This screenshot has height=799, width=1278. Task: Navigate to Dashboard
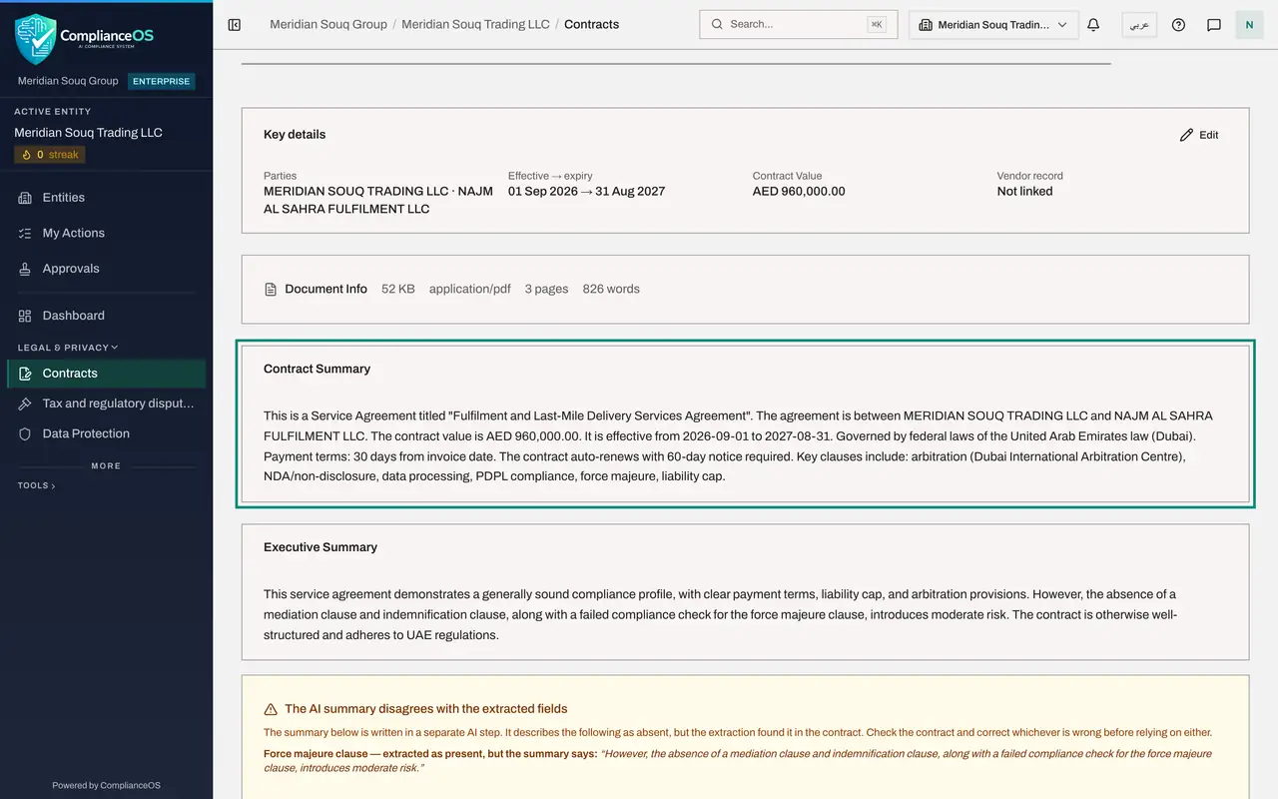[x=106, y=316]
